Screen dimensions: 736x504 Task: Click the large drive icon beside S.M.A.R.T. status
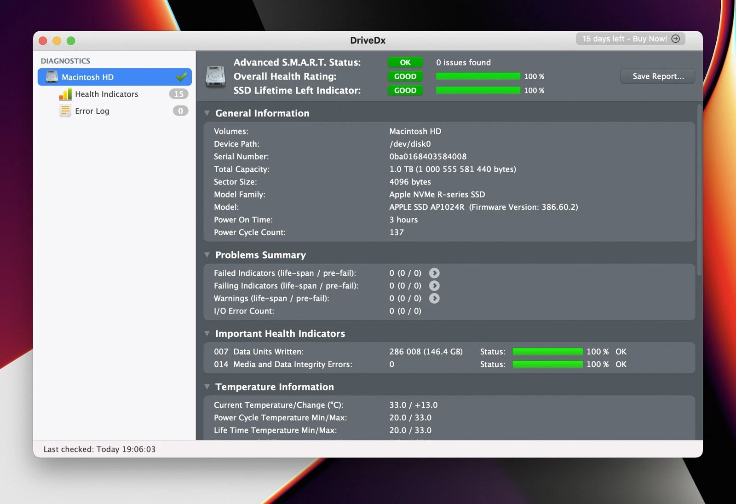pos(215,76)
